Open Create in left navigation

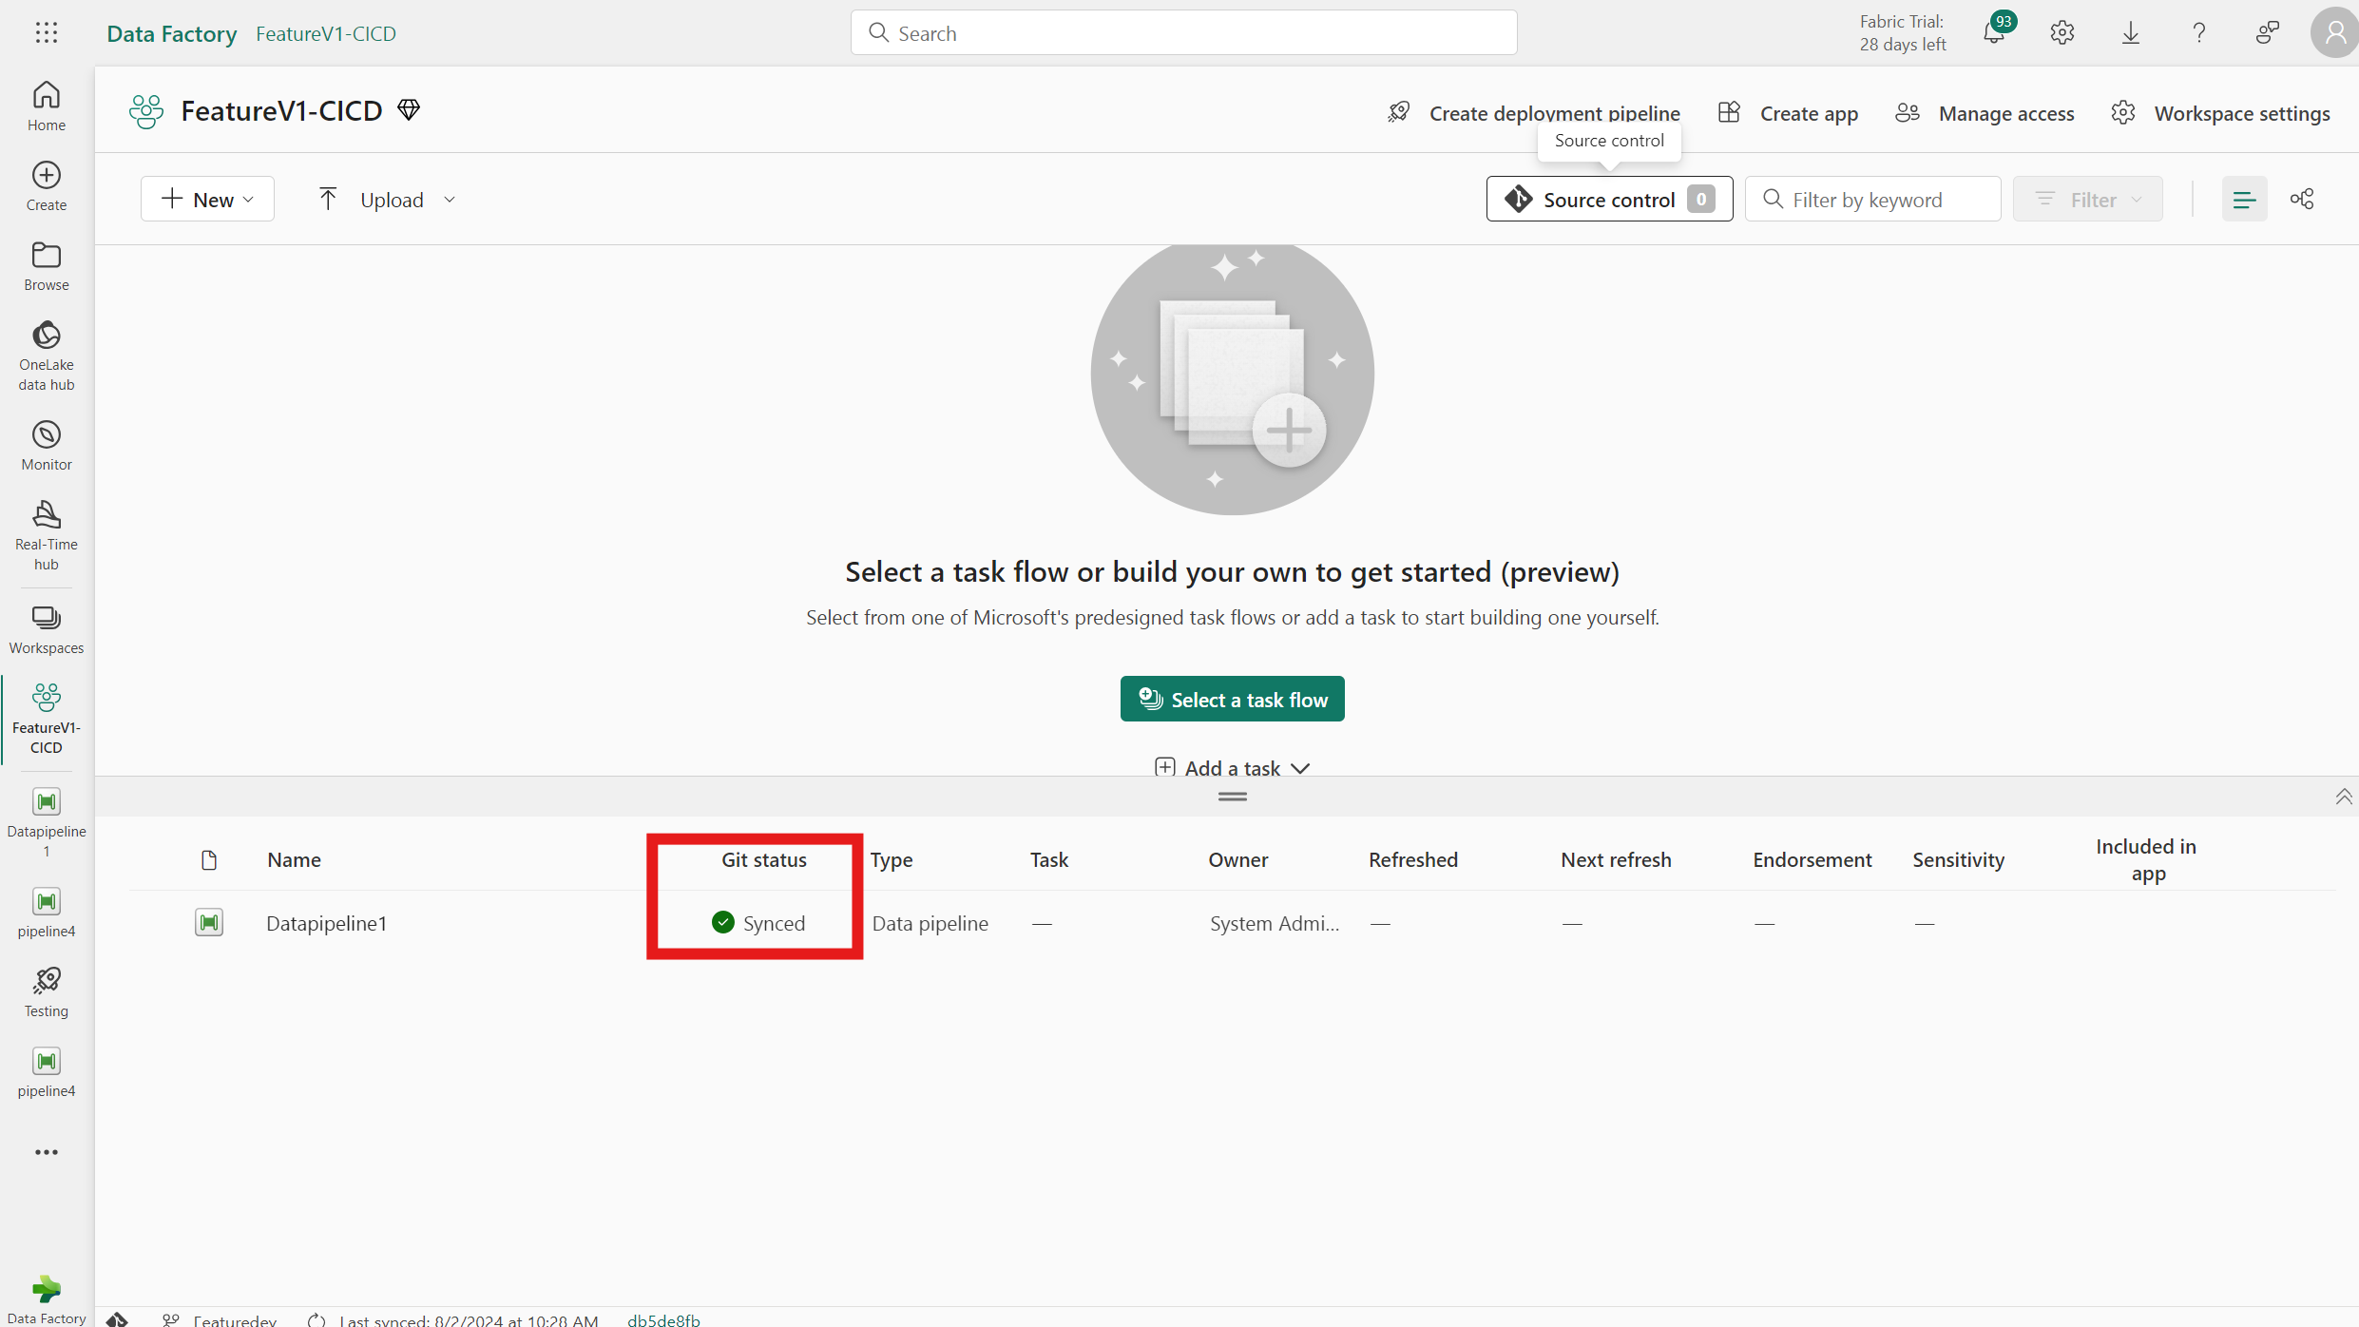tap(47, 185)
